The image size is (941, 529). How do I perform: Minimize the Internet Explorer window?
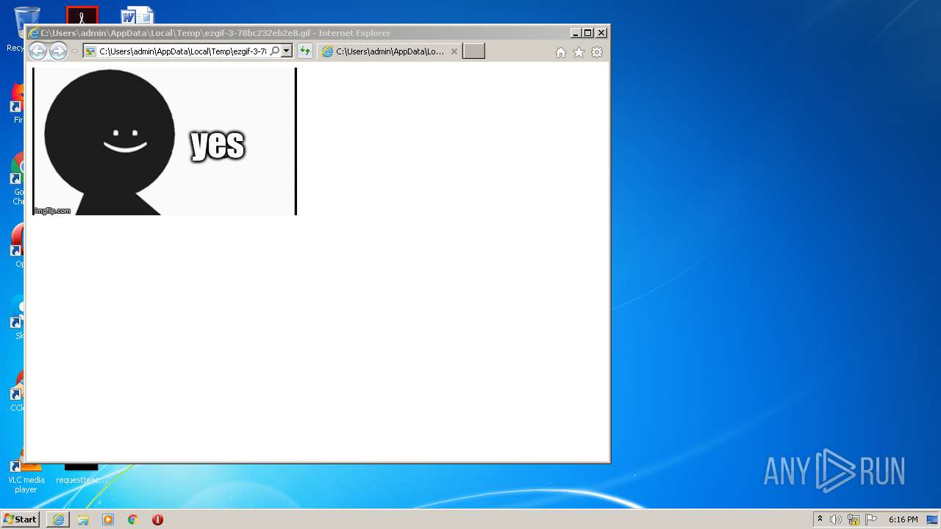(x=575, y=33)
